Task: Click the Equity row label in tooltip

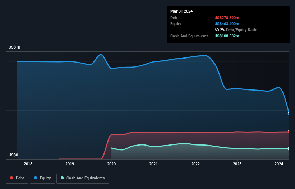Action: click(176, 24)
